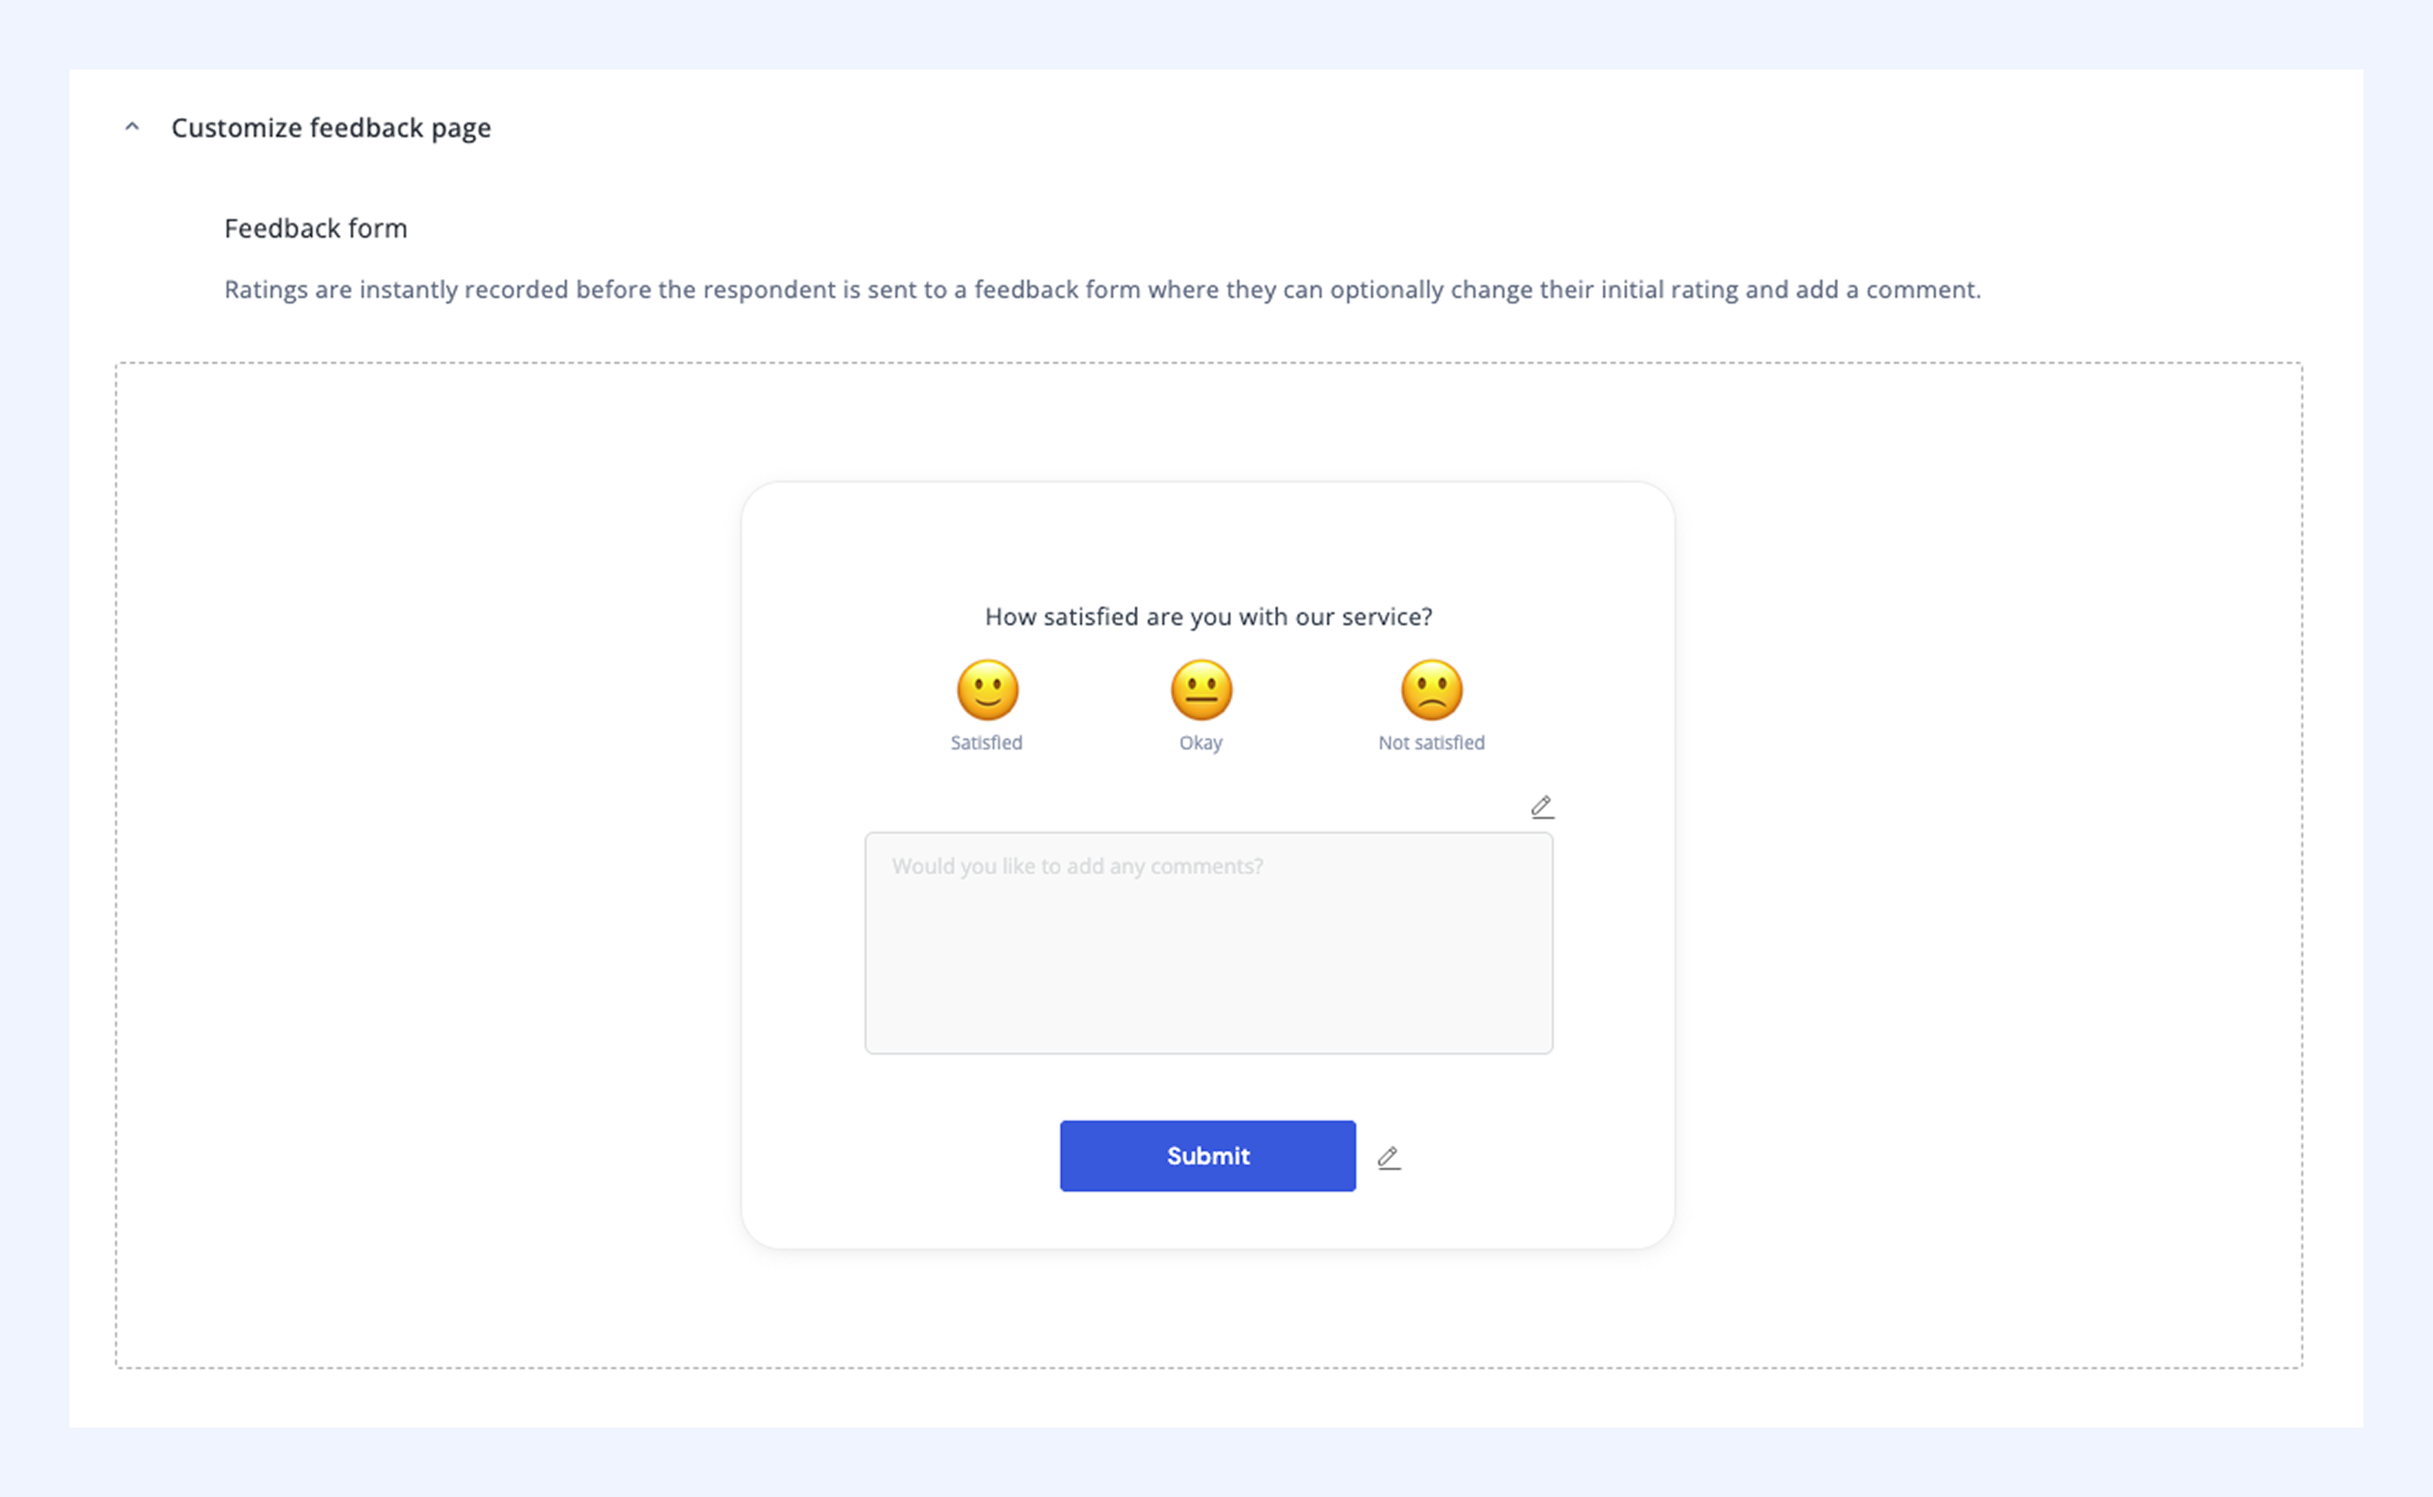Click the "Would you like to add any comments?" placeholder
Image resolution: width=2433 pixels, height=1497 pixels.
(1077, 866)
